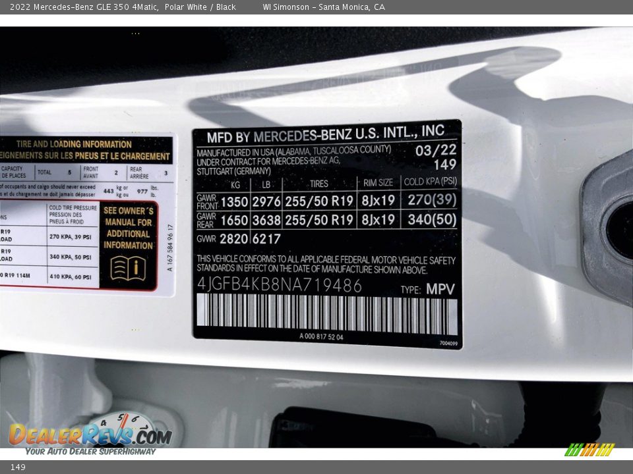Click the vertical part number A 167 584 96 17
This screenshot has width=633, height=474.
[170, 248]
